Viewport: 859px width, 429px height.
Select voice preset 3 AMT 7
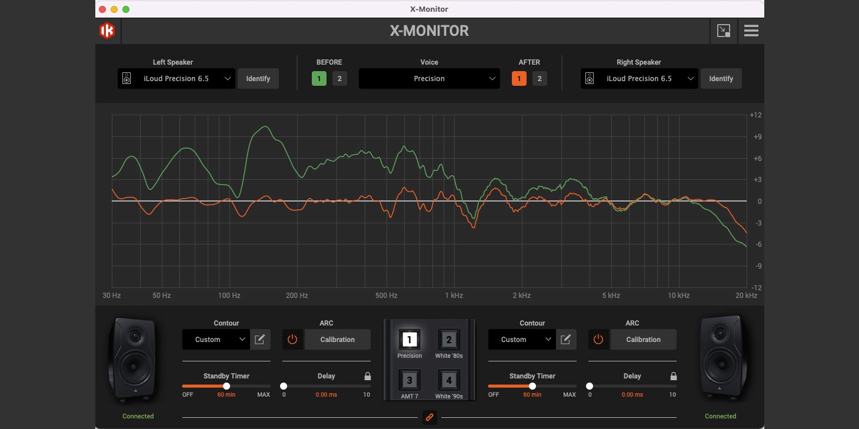[409, 380]
